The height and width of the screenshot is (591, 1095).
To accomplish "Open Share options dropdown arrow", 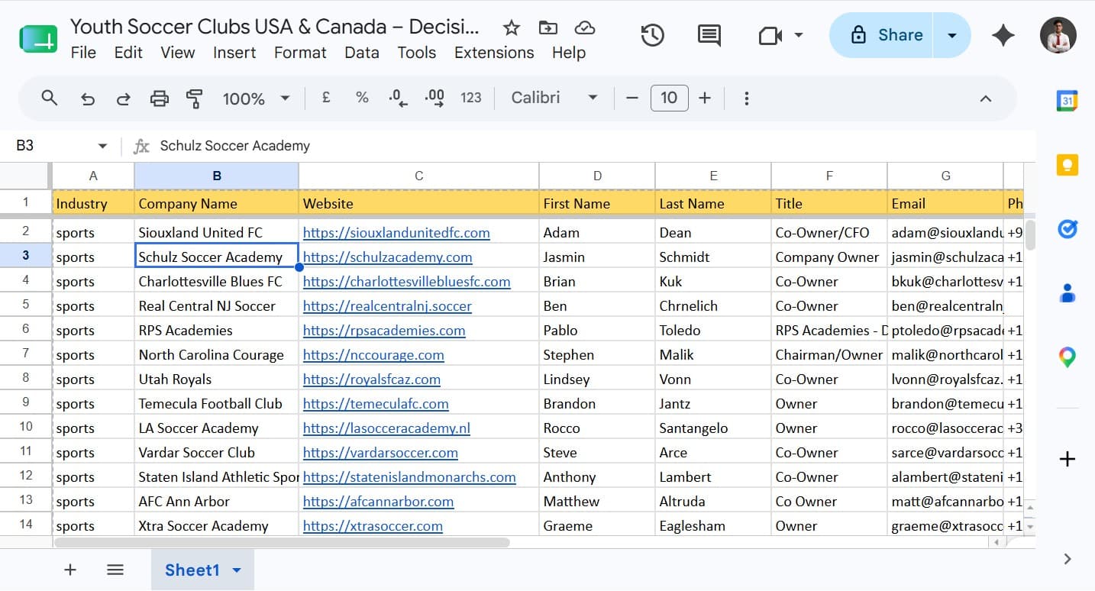I will 952,35.
